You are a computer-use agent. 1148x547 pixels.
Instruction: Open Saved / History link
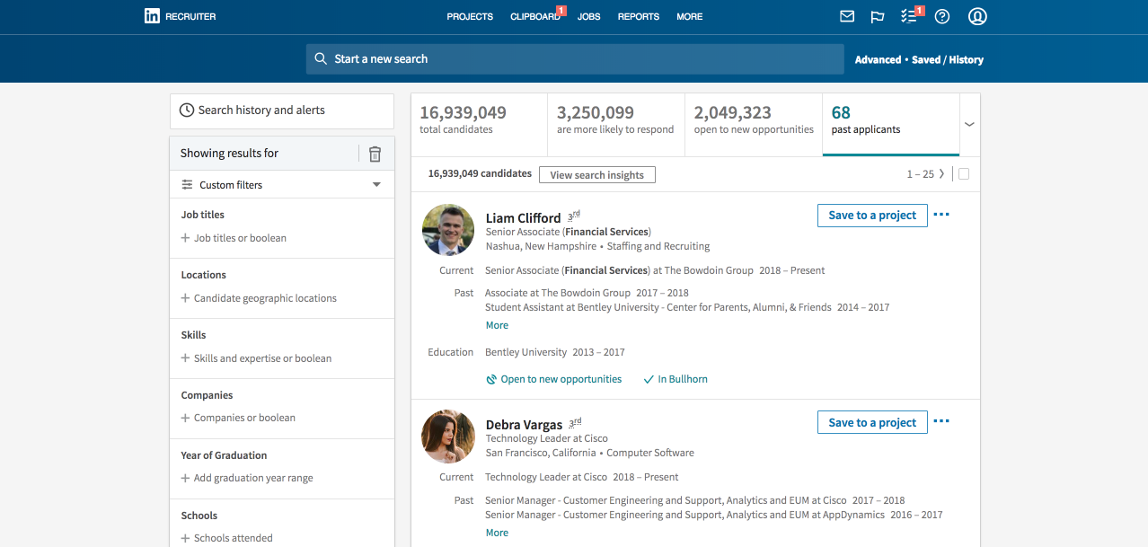click(948, 60)
